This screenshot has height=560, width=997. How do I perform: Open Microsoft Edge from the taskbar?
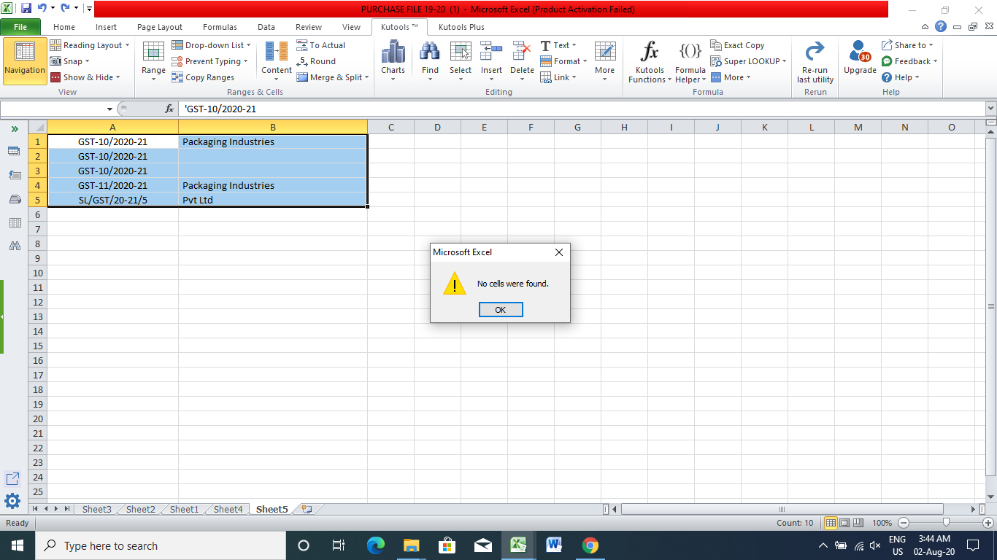(x=376, y=545)
